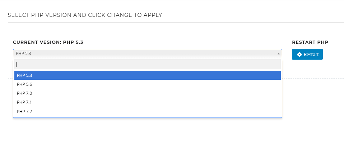Viewport: 344px width, 143px height.
Task: Select PHP 7.1 option
Action: tap(148, 102)
